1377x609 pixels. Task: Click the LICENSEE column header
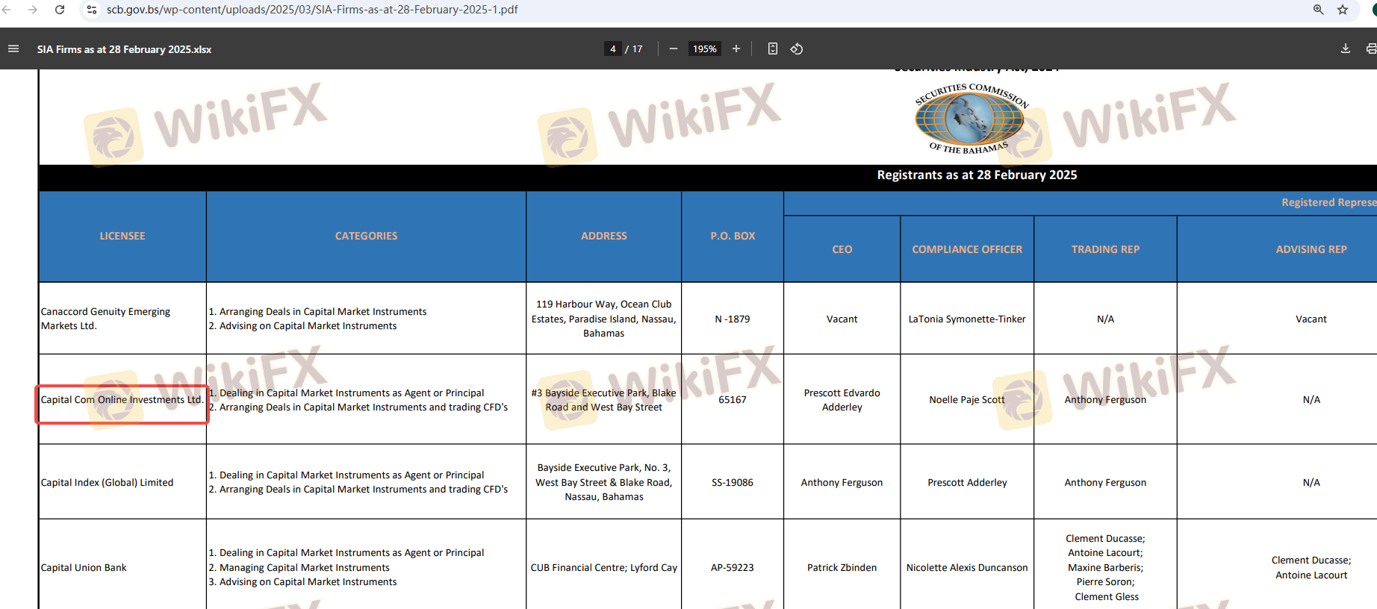(122, 236)
